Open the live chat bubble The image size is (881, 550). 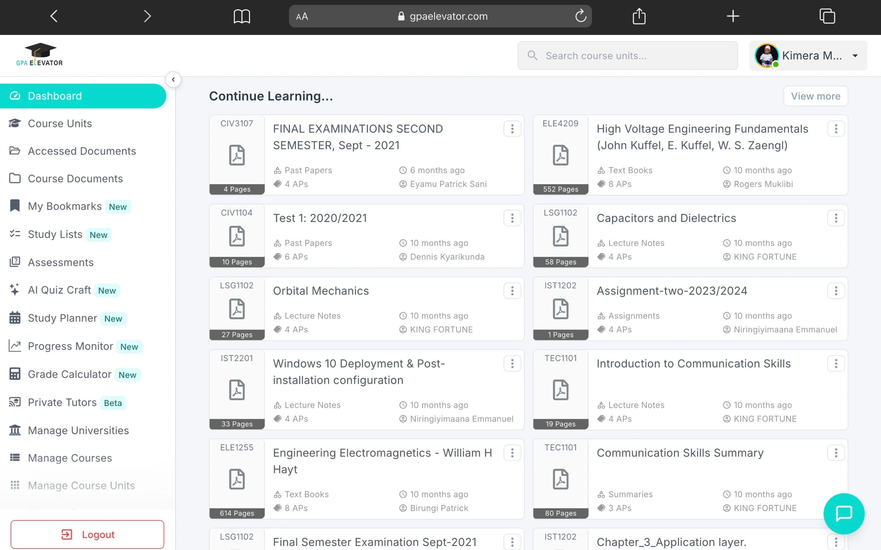(844, 514)
